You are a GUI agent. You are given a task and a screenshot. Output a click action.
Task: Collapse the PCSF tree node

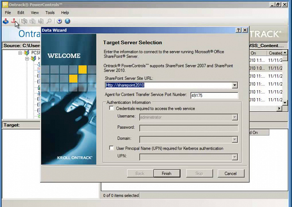[20, 53]
